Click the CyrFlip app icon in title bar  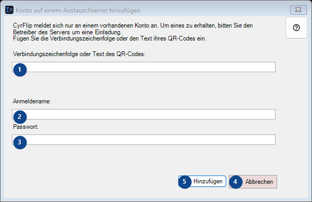click(9, 10)
